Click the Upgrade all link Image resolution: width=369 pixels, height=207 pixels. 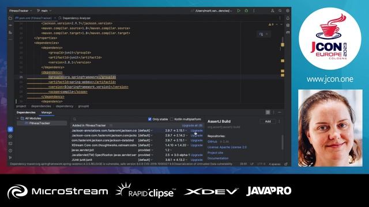tap(192, 125)
